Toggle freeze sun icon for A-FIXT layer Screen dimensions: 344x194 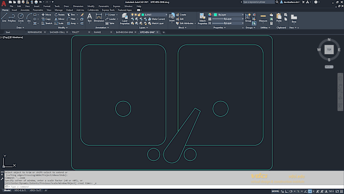pyautogui.click(x=135, y=15)
